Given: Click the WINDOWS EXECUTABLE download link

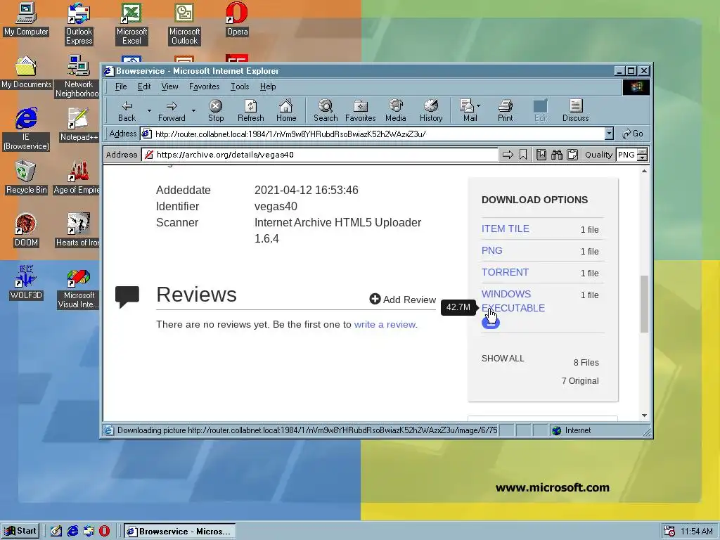Looking at the screenshot, I should 513,301.
